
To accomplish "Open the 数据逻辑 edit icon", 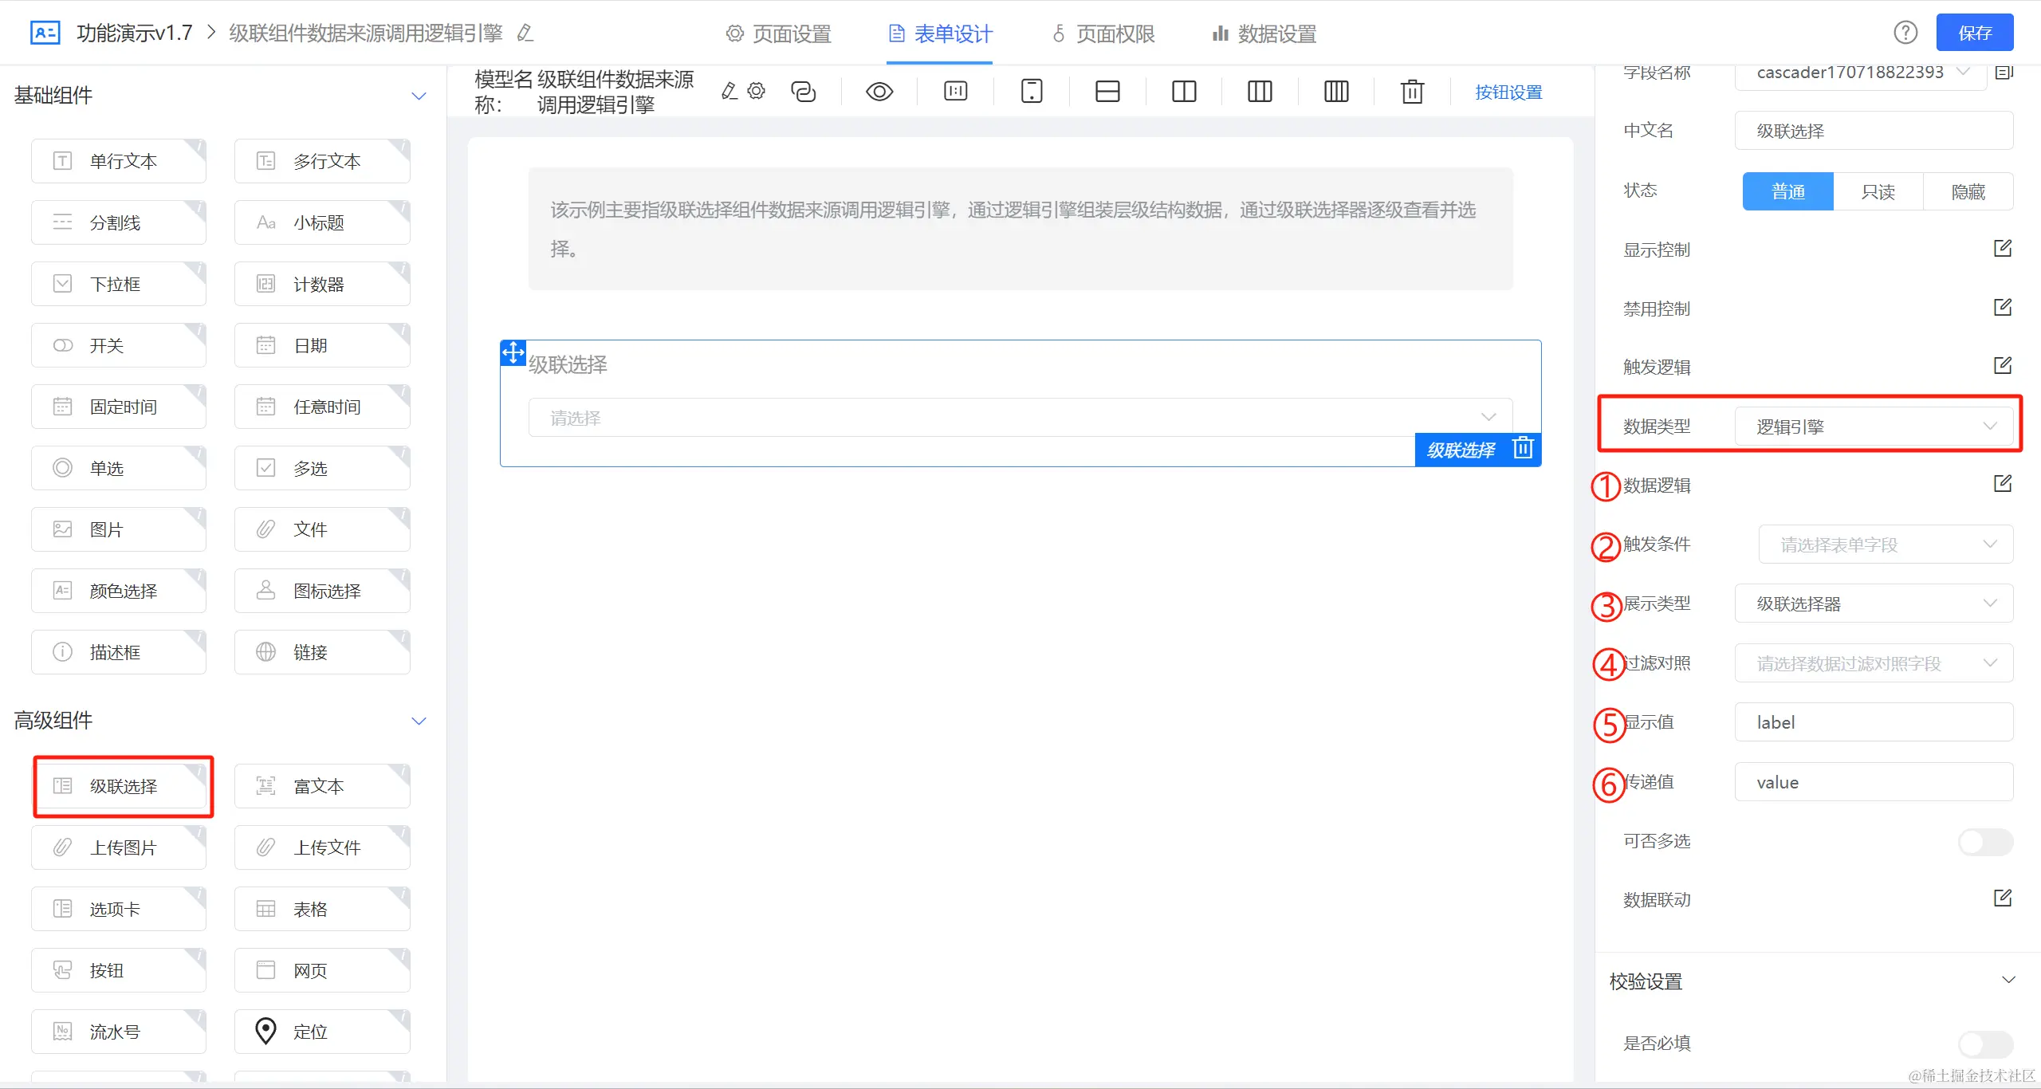I will pyautogui.click(x=2002, y=484).
